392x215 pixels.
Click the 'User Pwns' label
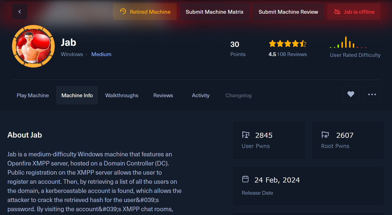point(256,146)
